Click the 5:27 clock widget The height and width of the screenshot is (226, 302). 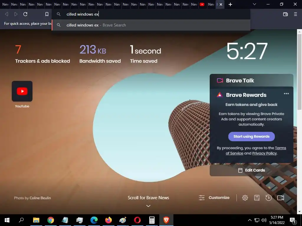pos(247,51)
